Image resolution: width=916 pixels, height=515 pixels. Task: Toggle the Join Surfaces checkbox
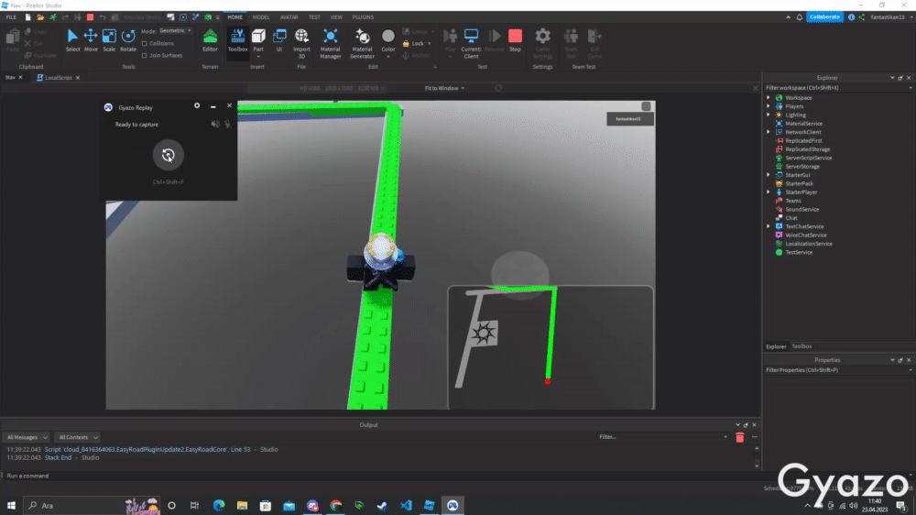click(x=145, y=56)
